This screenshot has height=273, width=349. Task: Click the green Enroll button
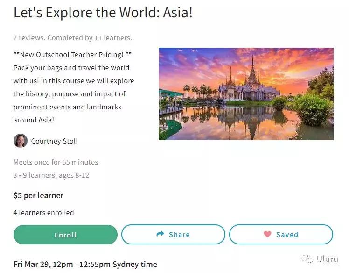(x=65, y=235)
